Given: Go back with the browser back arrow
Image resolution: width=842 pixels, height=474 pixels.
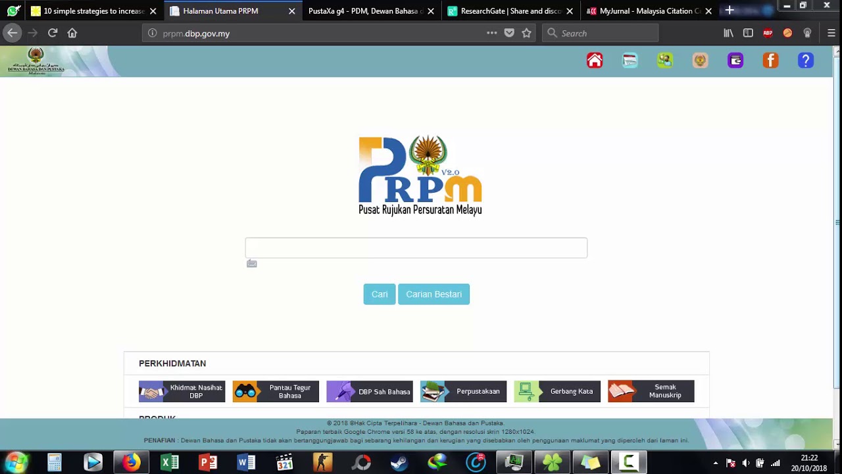Looking at the screenshot, I should 12,33.
